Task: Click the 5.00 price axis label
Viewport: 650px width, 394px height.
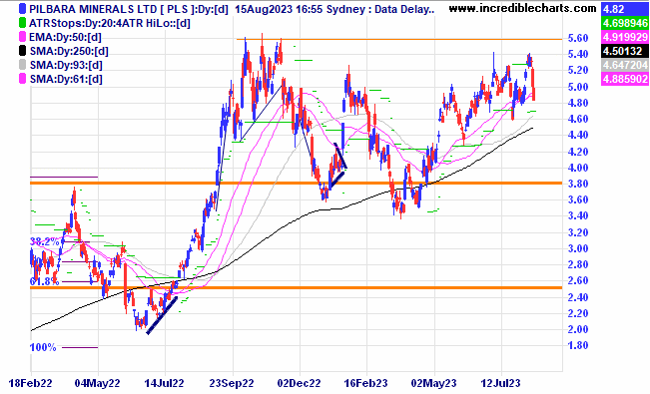Action: point(578,87)
